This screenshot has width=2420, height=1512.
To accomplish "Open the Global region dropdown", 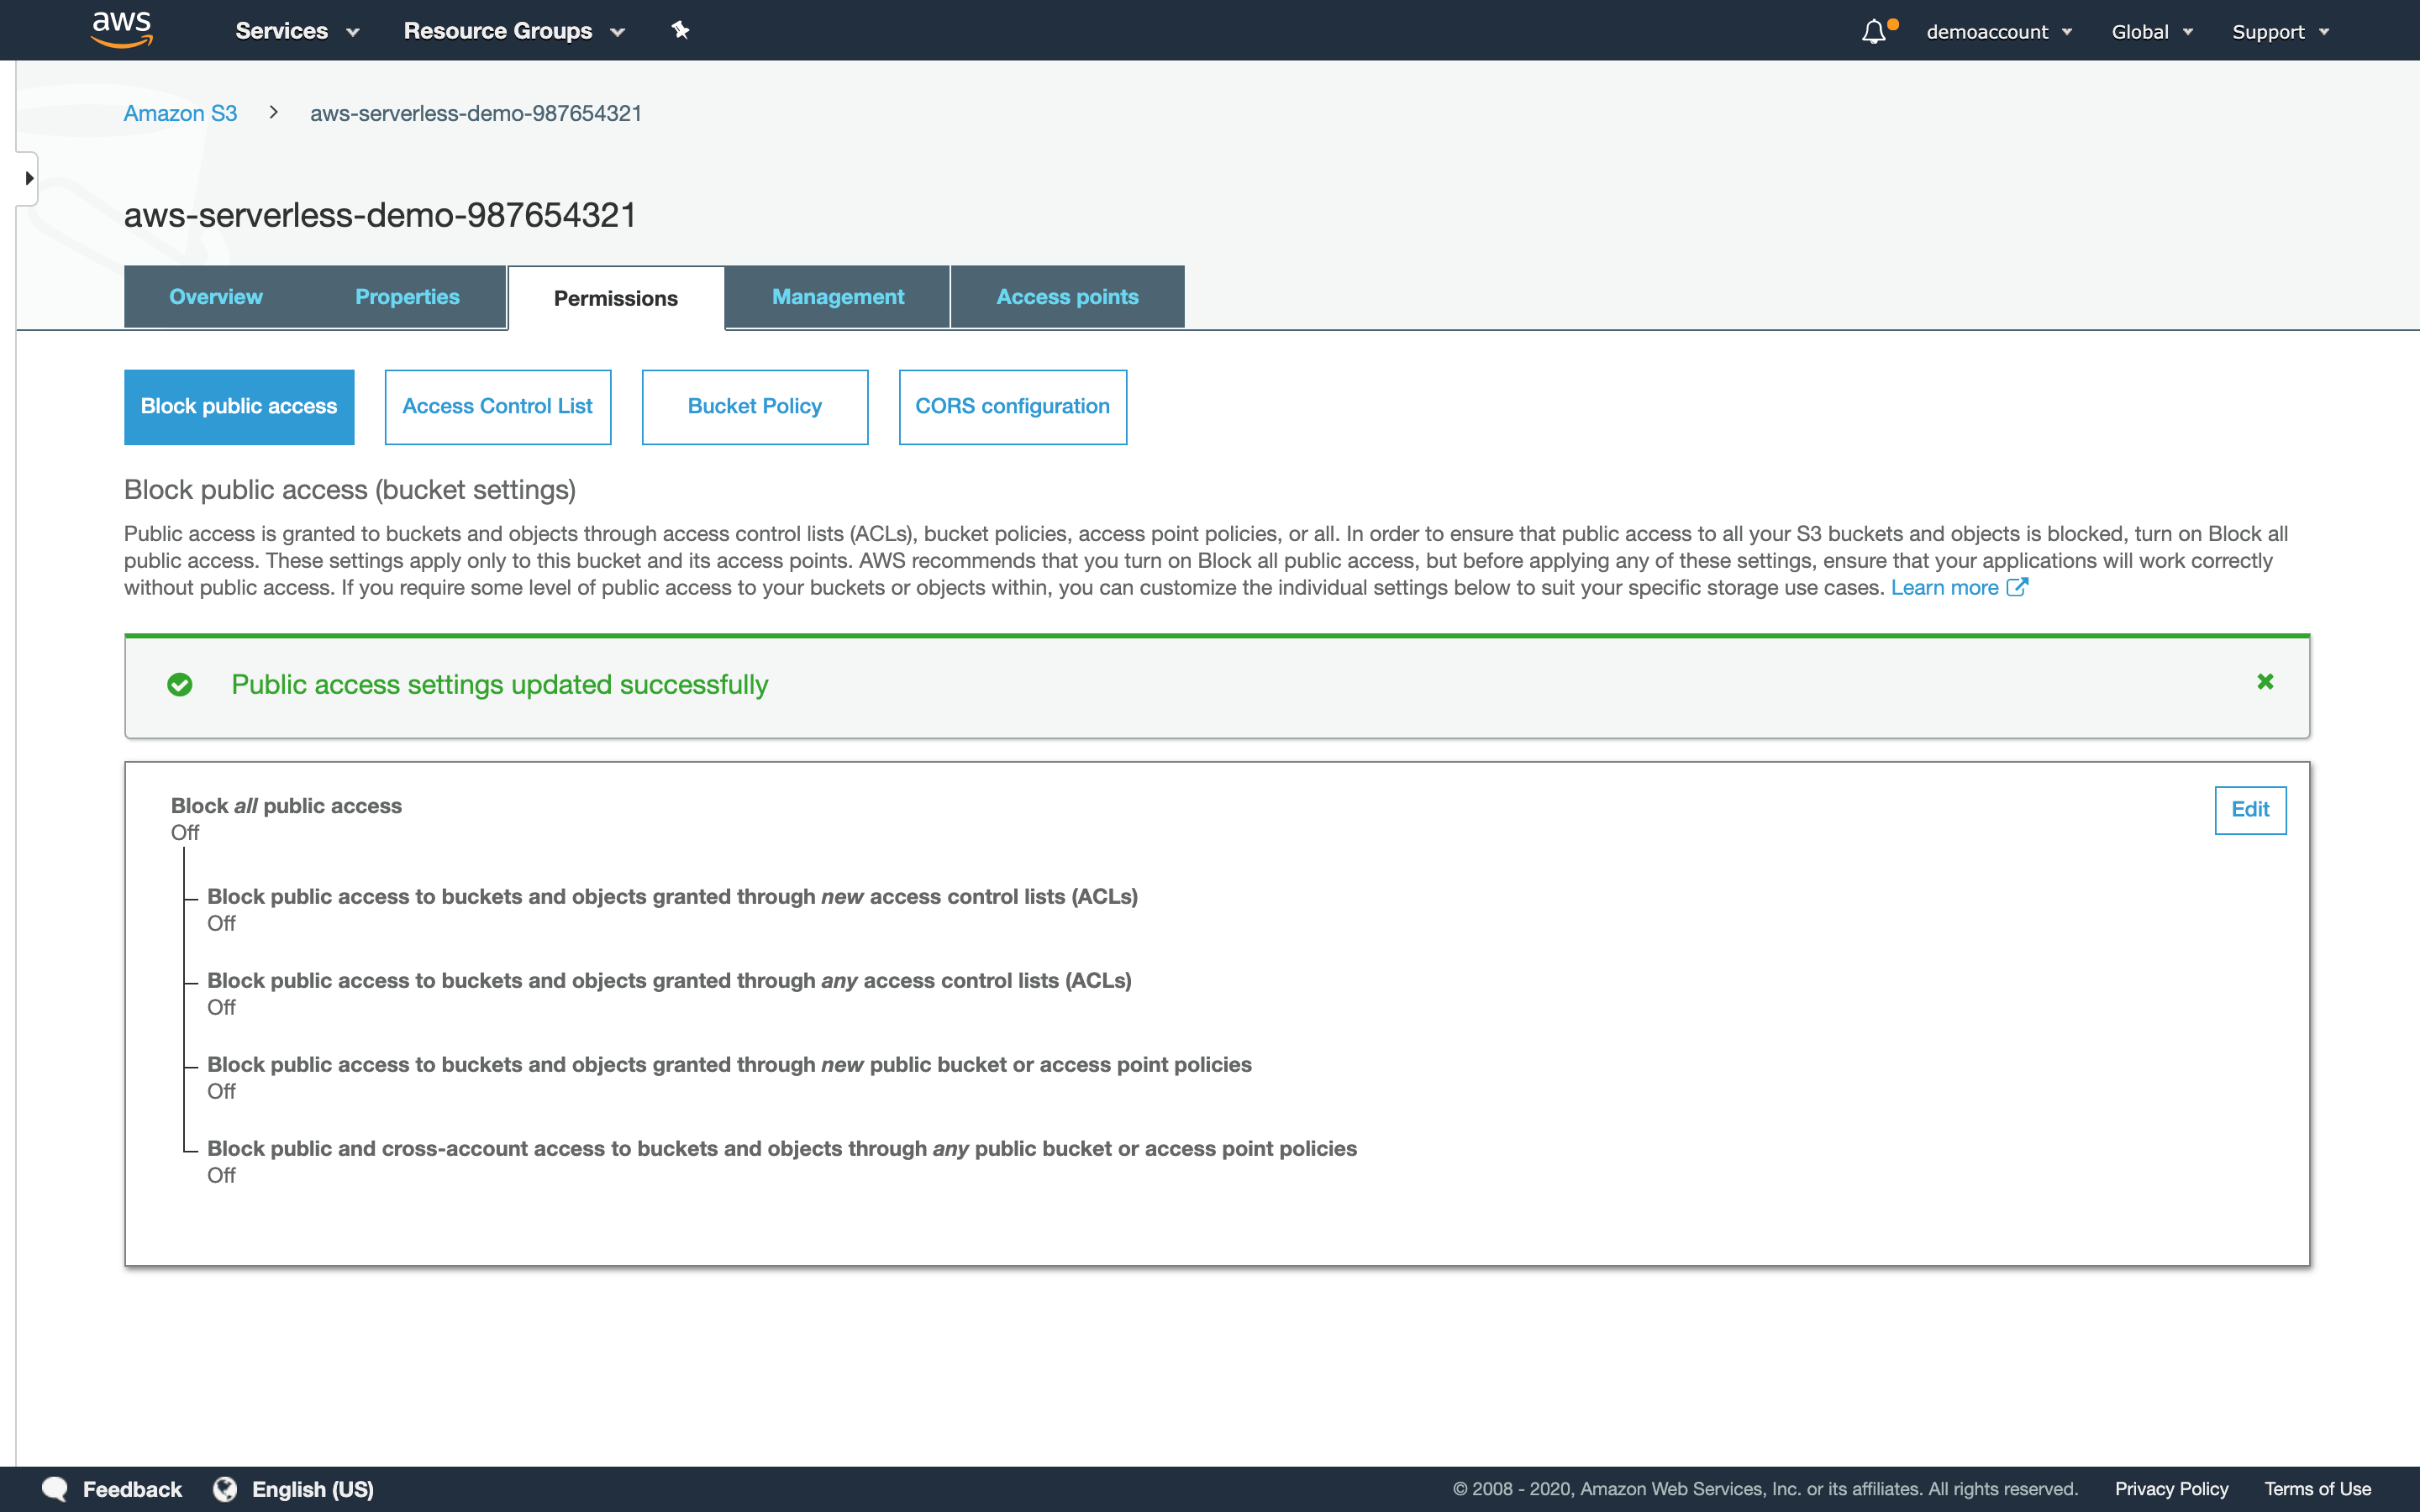I will 2152,32.
